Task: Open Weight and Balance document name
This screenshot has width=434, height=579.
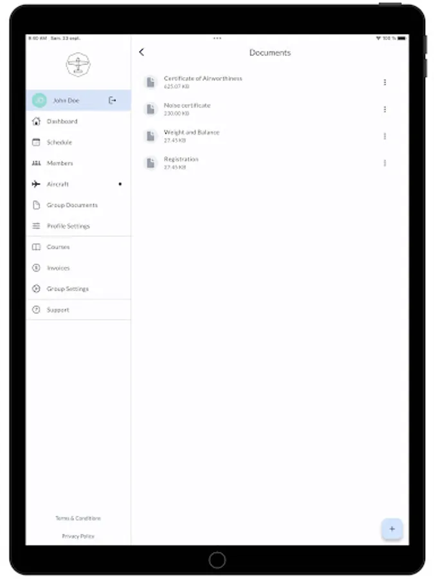Action: tap(192, 132)
